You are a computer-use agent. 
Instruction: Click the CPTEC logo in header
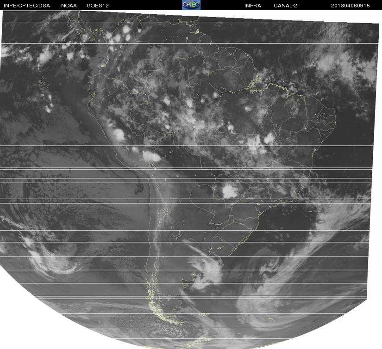[x=191, y=5]
